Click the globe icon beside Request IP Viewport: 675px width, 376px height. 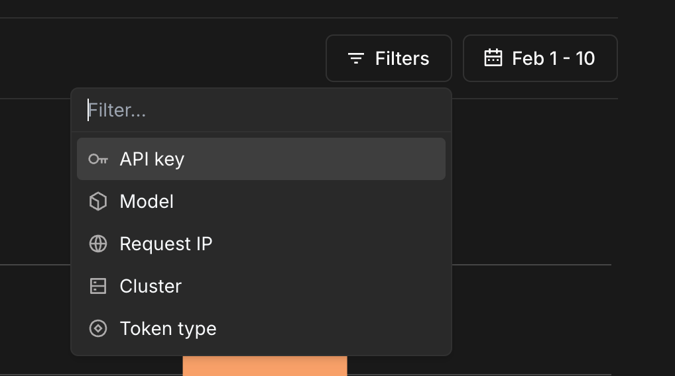coord(98,244)
